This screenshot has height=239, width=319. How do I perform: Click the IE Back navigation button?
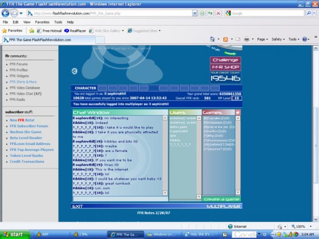pos(6,13)
